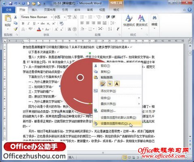Screen dimensions: 194x162
Task: Click paste option Keep Text Only icon
Action: 117,83
